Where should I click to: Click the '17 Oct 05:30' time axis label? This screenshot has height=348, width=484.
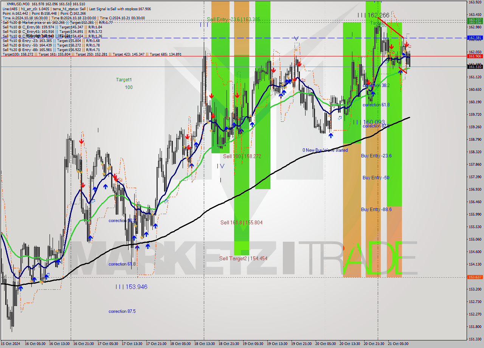click(108, 344)
